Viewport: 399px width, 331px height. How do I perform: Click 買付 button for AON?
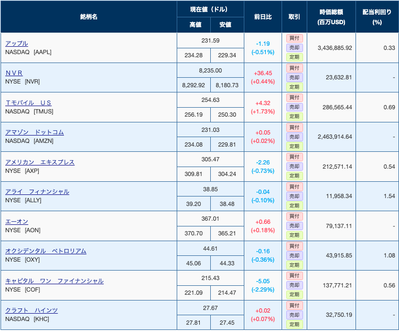[x=295, y=216]
